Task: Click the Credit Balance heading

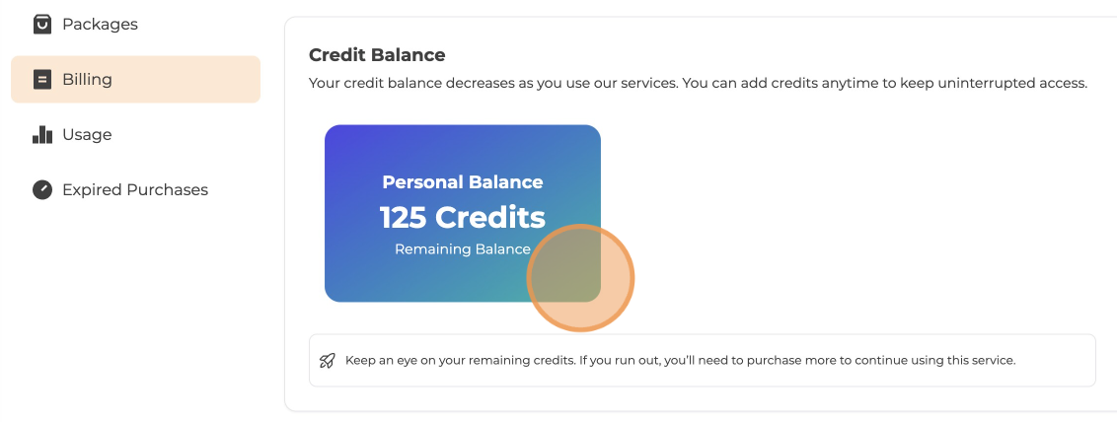Action: tap(377, 55)
